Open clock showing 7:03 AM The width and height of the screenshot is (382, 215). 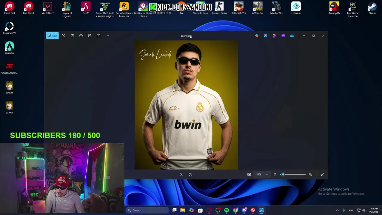(x=374, y=210)
